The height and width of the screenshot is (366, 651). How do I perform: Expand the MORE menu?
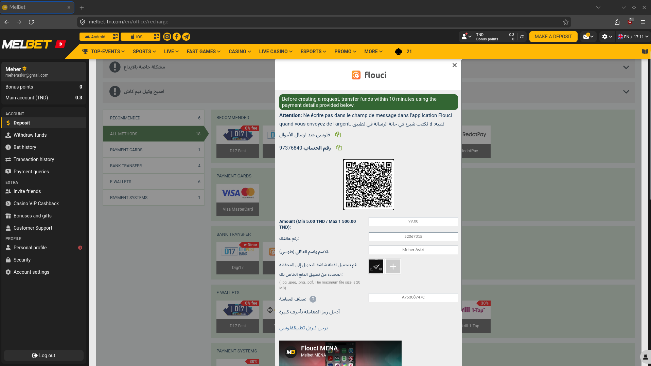tap(373, 52)
